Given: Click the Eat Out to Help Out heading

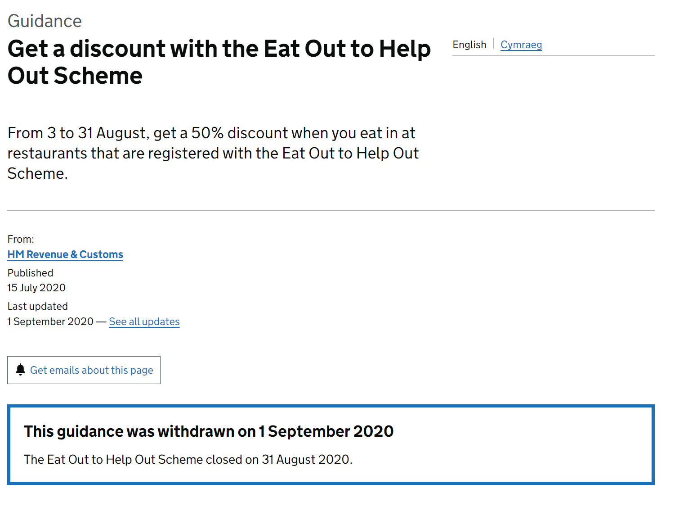Looking at the screenshot, I should (219, 62).
